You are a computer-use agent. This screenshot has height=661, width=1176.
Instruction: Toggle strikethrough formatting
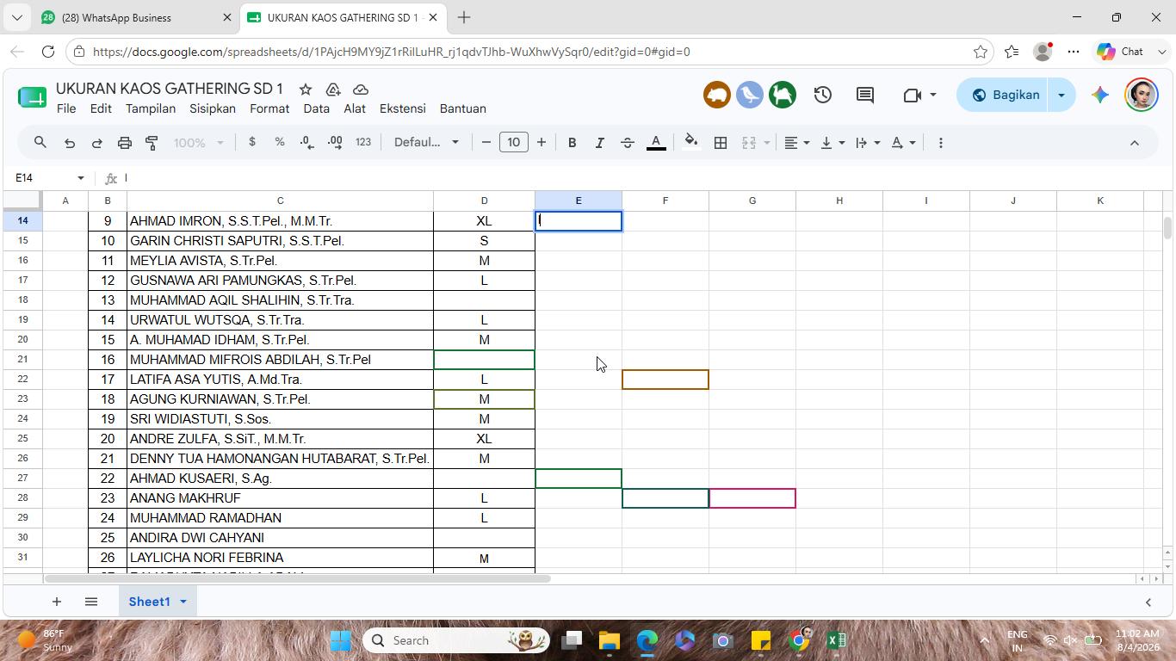point(628,143)
